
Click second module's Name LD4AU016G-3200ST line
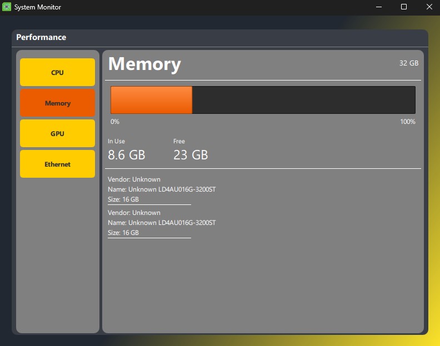162,223
